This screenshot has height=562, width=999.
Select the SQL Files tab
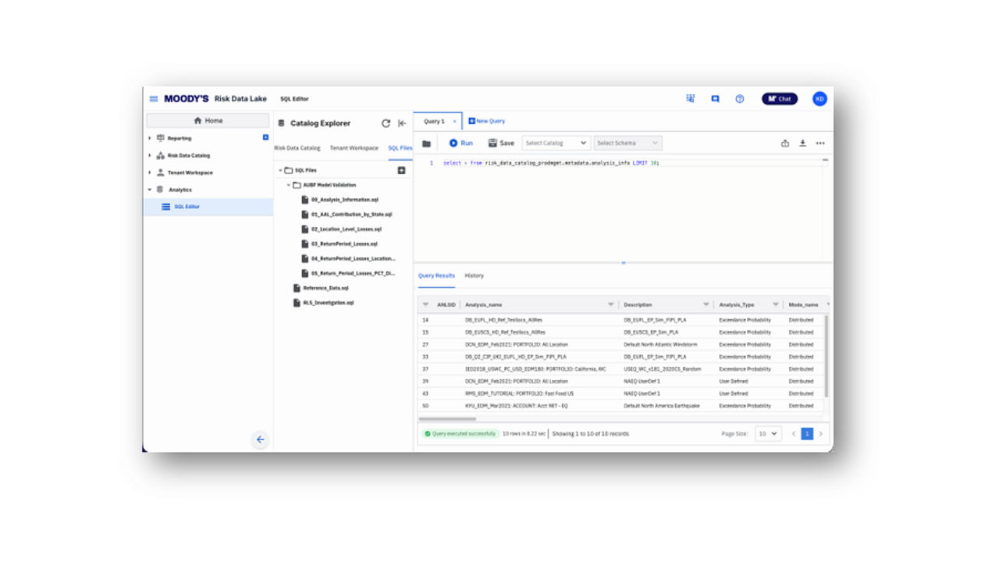tap(400, 148)
